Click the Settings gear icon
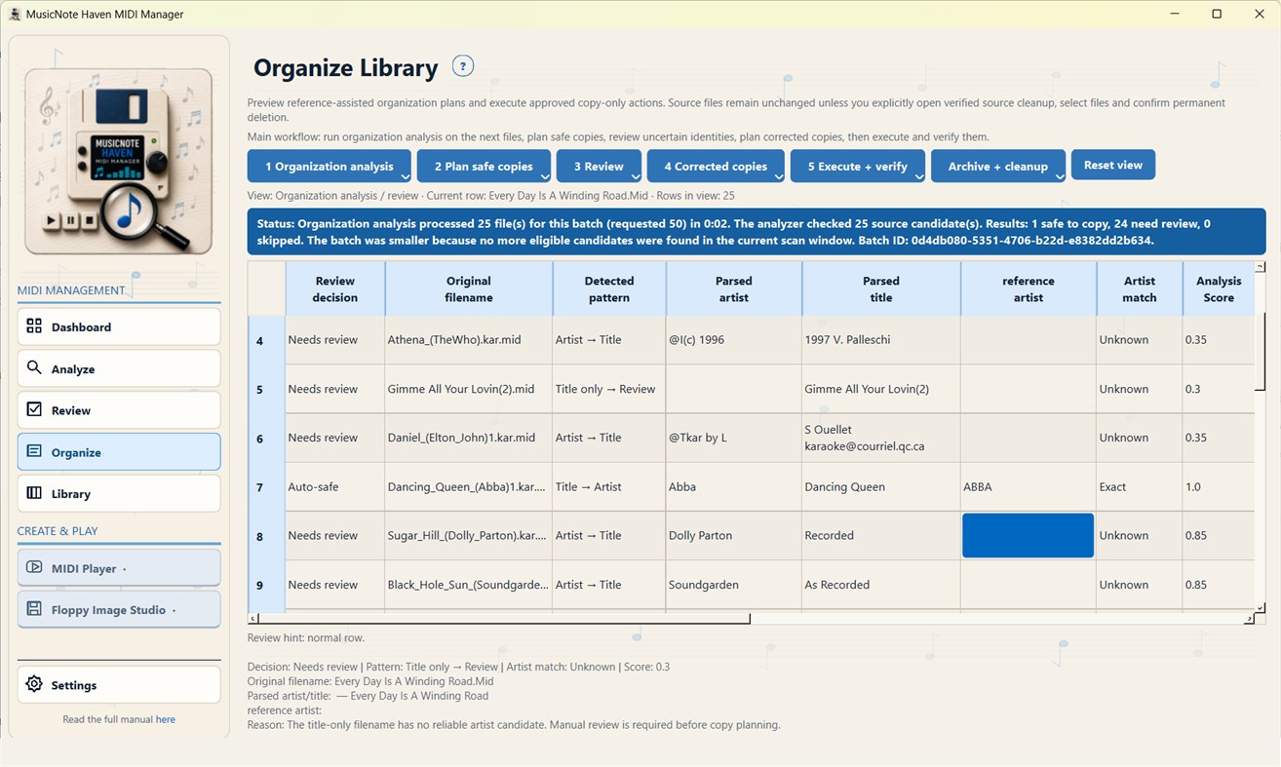 [34, 685]
